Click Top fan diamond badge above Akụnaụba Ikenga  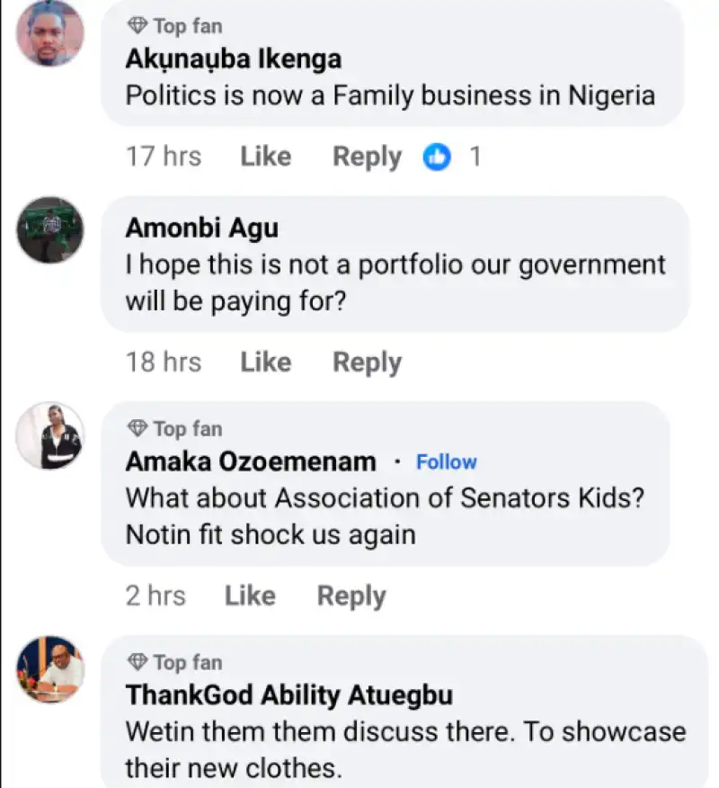pos(138,25)
